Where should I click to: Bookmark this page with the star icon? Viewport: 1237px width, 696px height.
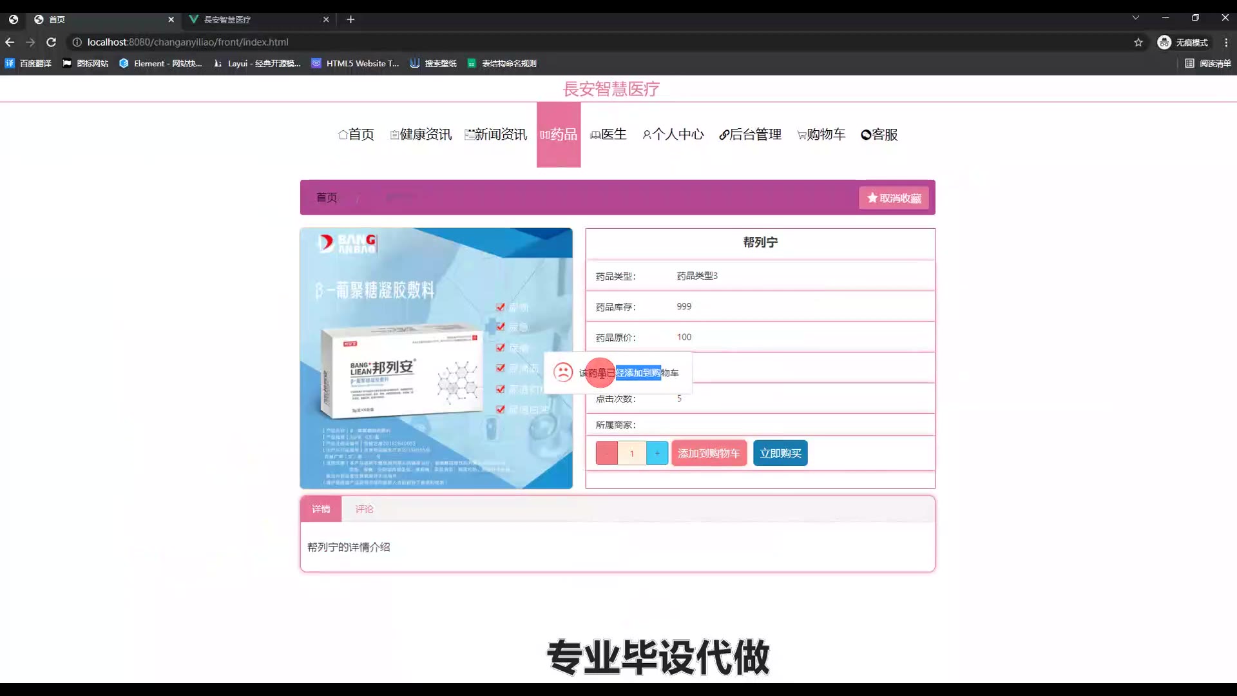(1138, 42)
